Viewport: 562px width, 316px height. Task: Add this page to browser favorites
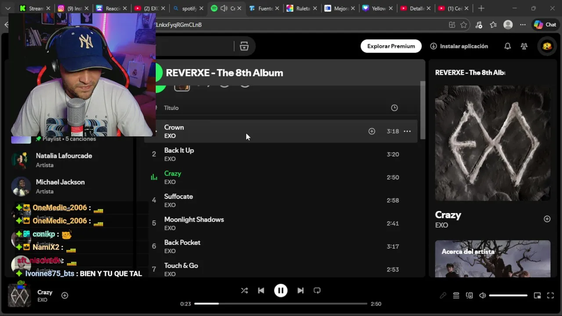coord(464,25)
